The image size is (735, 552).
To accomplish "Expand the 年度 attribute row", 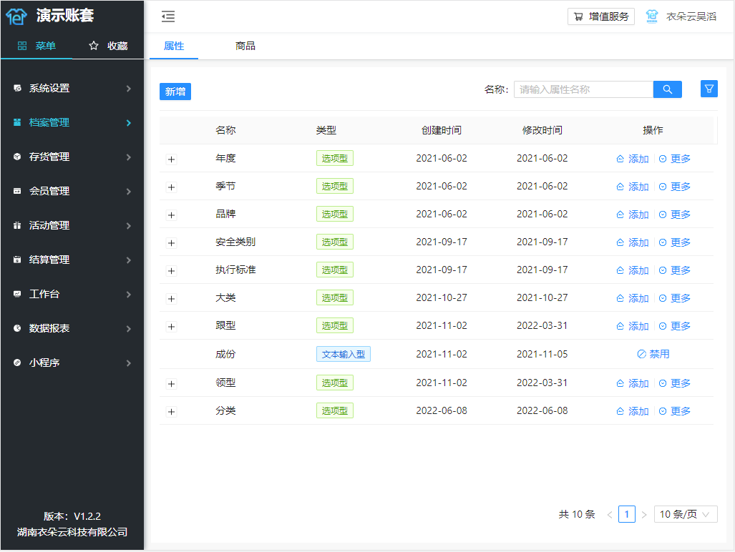I will coord(172,159).
